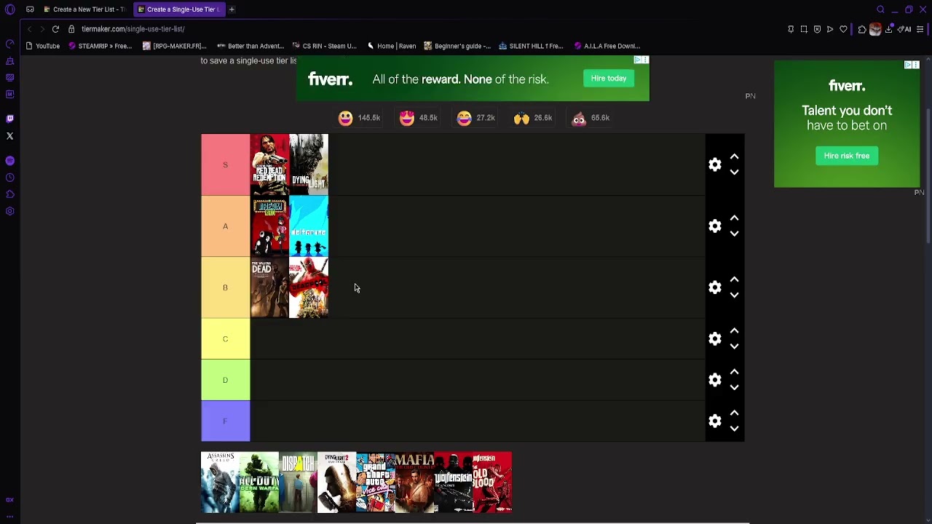Click the heart-eyes reaction 48.5k
Viewport: 932px width, 524px height.
pyautogui.click(x=418, y=118)
